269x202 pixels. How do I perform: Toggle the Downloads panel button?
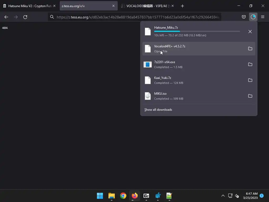pos(253,17)
